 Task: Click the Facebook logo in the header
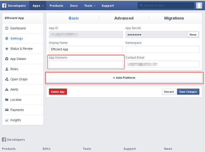click(4, 5)
